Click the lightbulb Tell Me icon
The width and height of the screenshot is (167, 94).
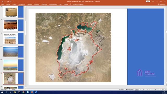point(71,4)
